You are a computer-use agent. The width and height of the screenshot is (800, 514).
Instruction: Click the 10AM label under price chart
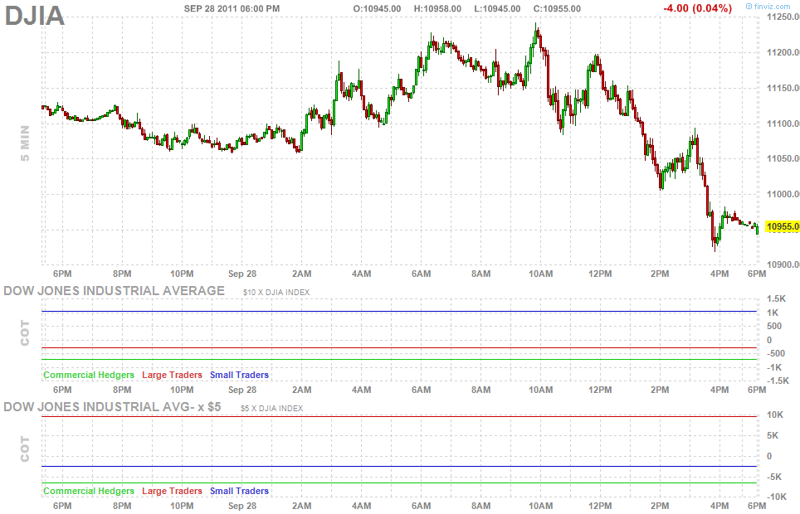(540, 274)
